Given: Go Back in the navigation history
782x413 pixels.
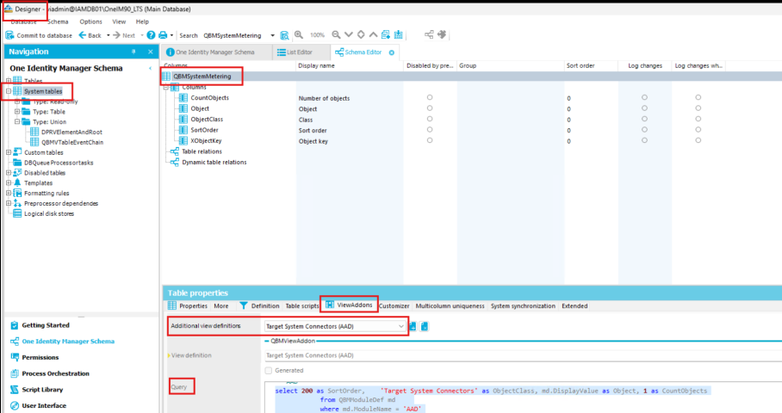Looking at the screenshot, I should click(90, 35).
